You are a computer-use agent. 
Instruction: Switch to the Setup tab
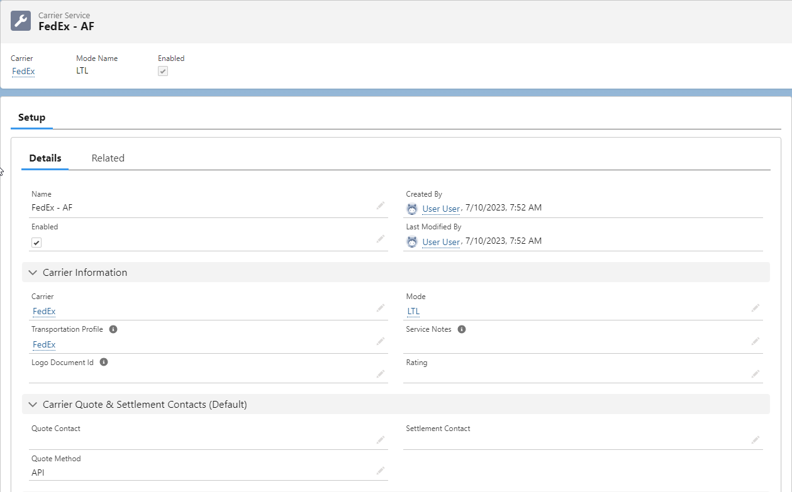click(x=31, y=118)
